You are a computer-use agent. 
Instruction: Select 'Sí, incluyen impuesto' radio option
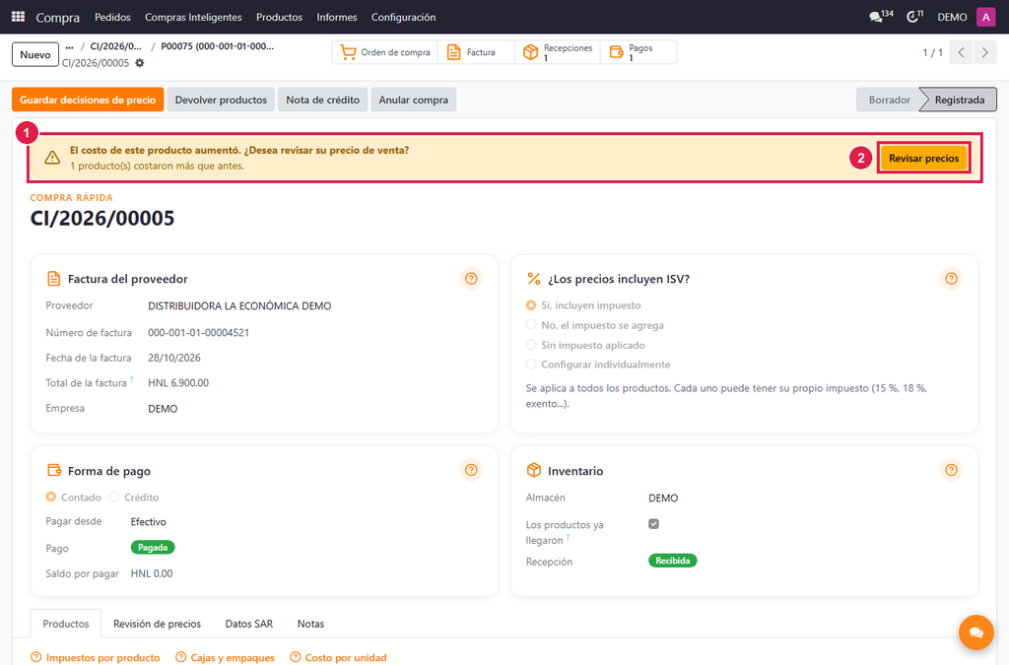click(x=531, y=305)
